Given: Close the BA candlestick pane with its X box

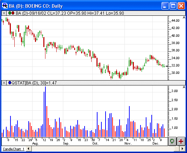Looking at the screenshot, I should tap(4, 13).
